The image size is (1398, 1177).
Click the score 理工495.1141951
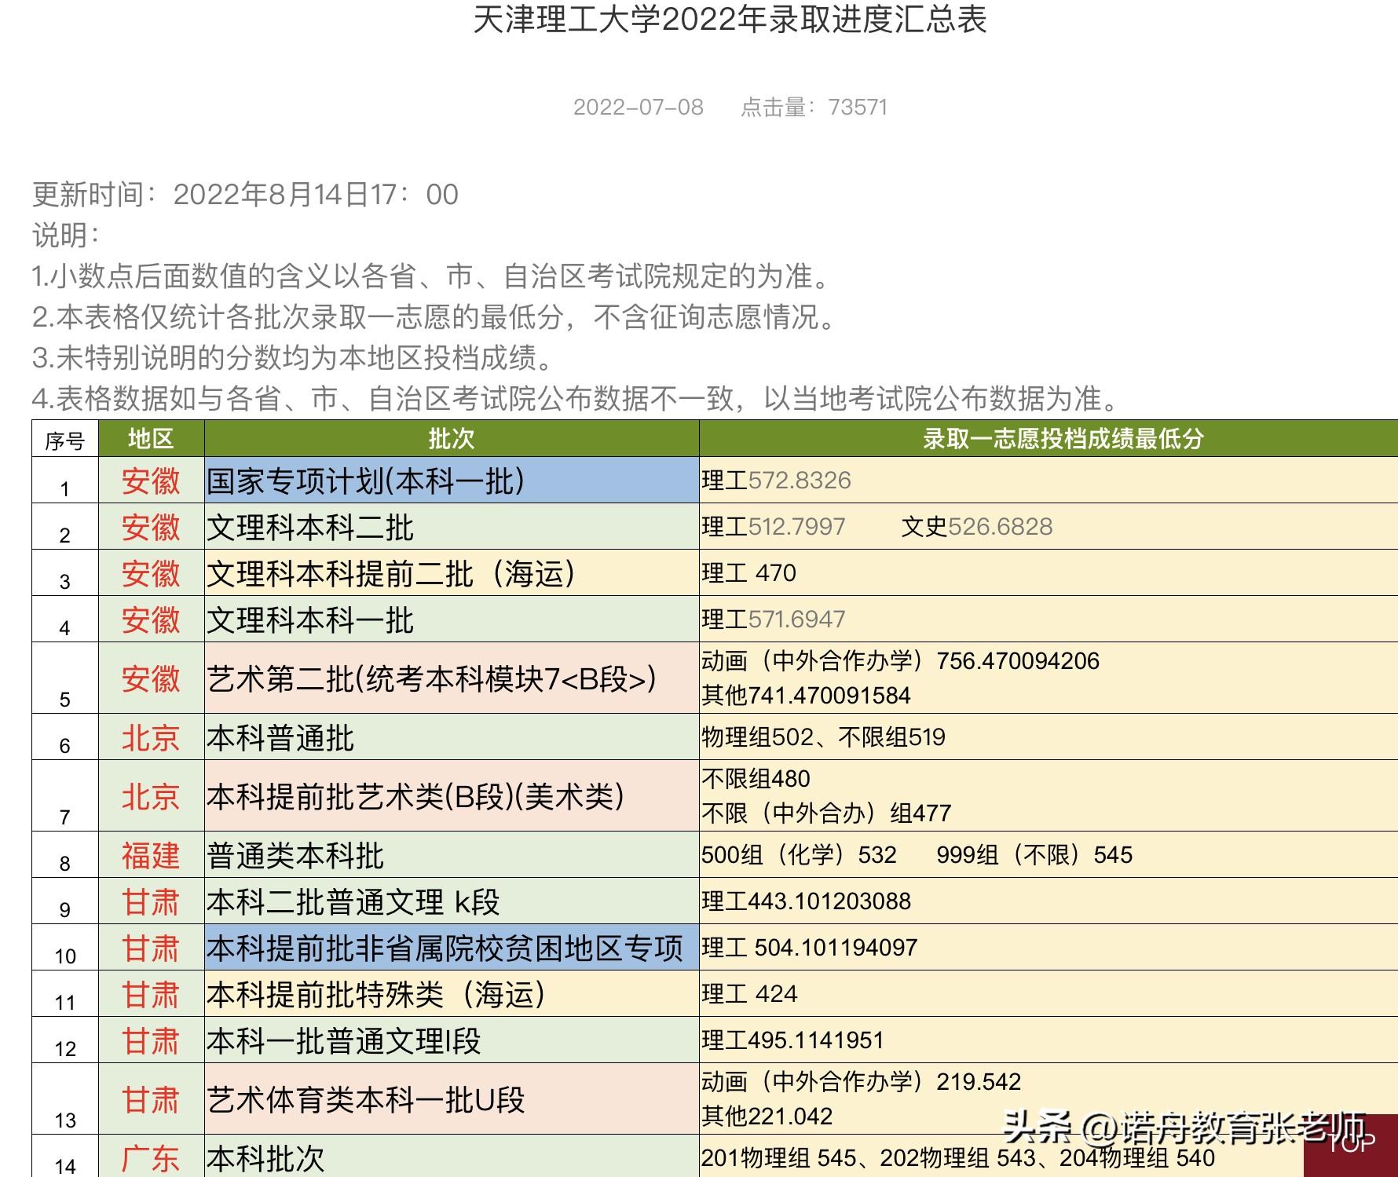792,1040
